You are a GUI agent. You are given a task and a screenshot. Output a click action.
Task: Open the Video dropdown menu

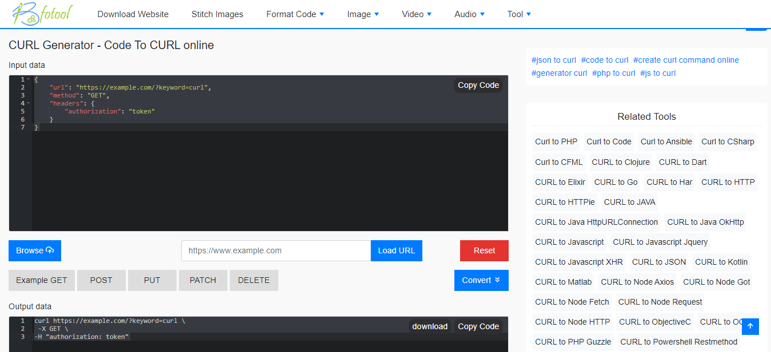click(416, 14)
